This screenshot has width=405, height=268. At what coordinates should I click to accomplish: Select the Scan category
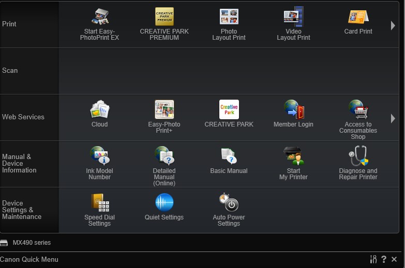10,71
